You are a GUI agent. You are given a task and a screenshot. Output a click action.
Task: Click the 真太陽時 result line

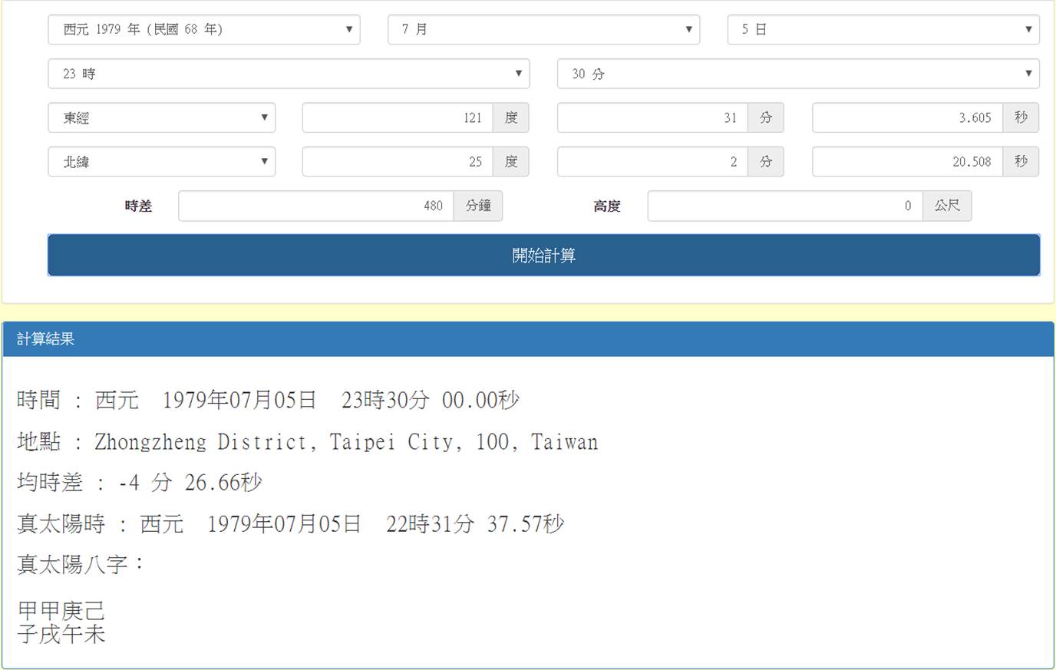point(290,524)
